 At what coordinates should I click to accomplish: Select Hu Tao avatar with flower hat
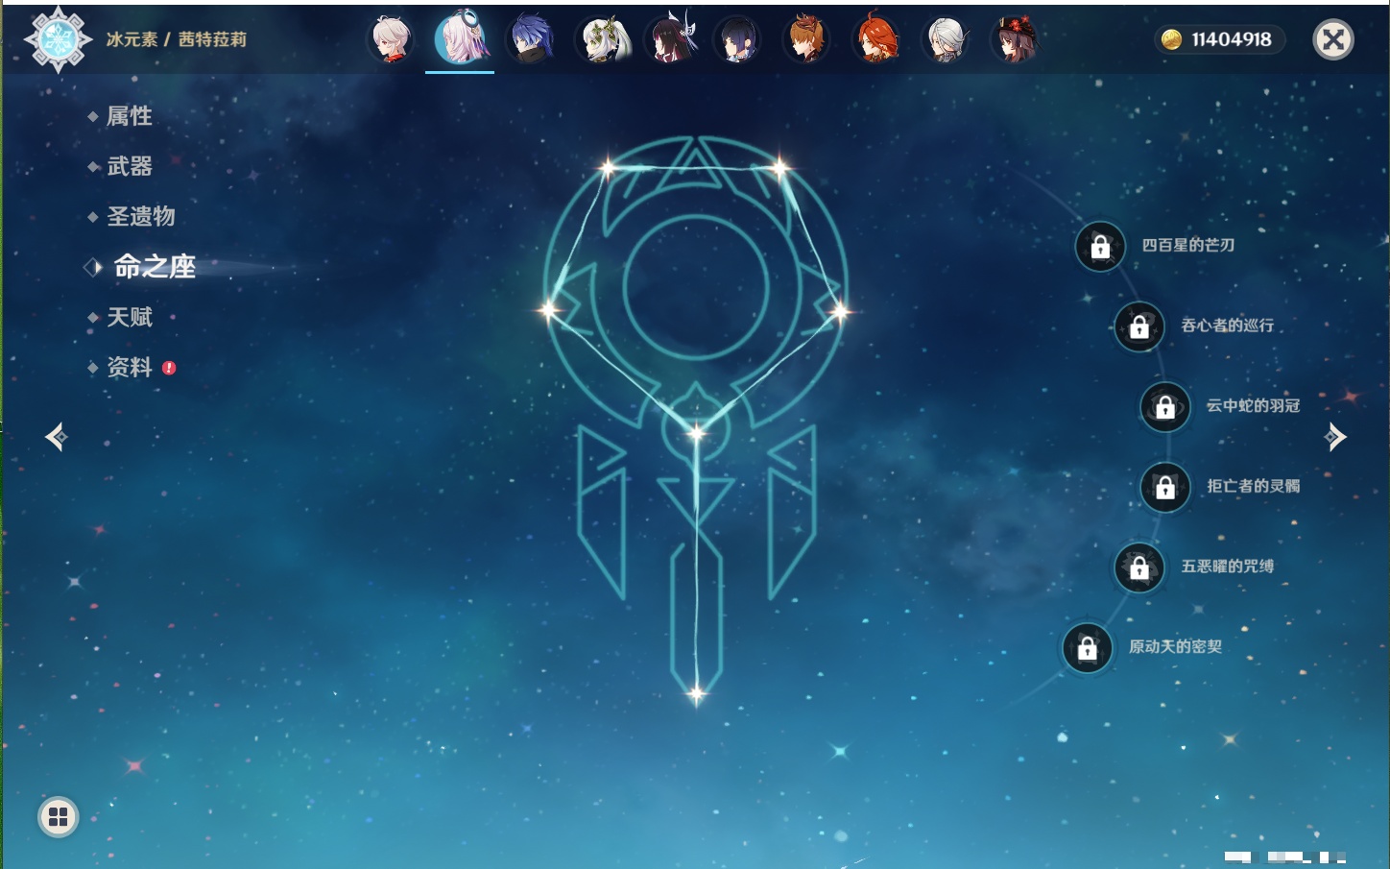(1014, 39)
